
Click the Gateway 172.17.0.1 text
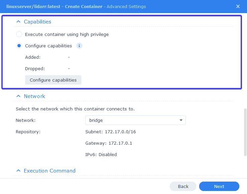[x=109, y=143]
